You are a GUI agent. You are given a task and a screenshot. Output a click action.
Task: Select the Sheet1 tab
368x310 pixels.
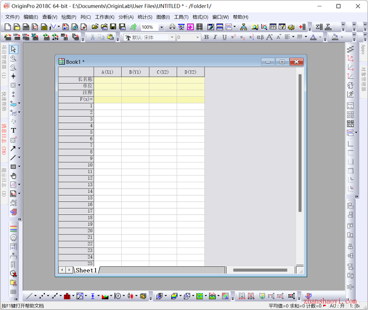click(86, 270)
